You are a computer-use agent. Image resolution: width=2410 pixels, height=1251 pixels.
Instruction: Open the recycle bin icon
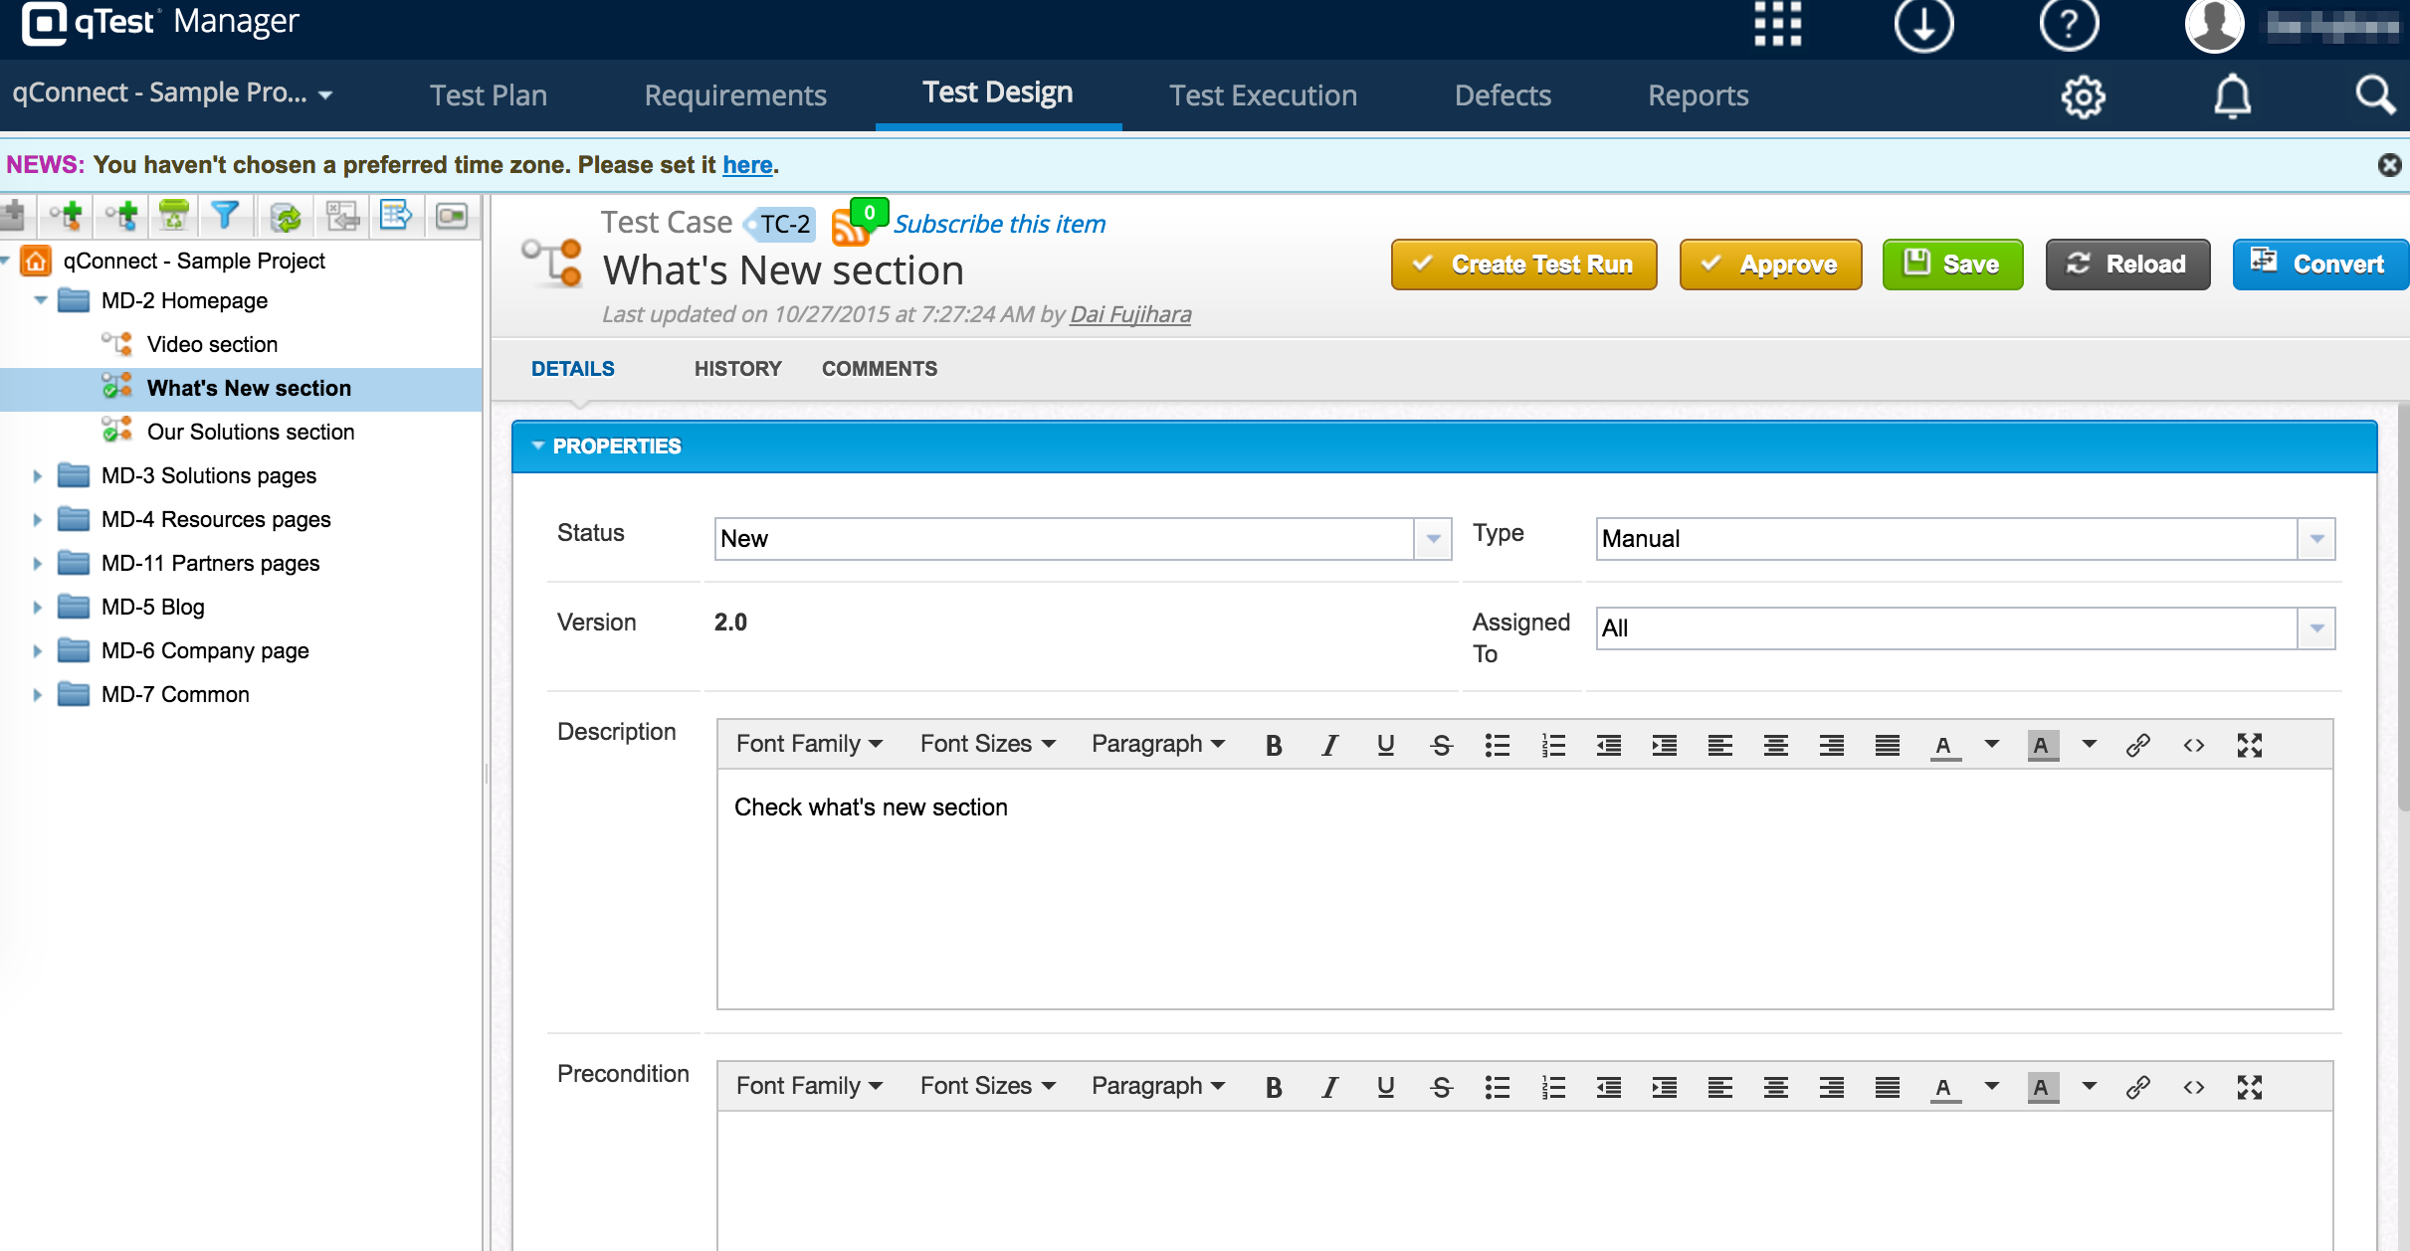(x=174, y=215)
